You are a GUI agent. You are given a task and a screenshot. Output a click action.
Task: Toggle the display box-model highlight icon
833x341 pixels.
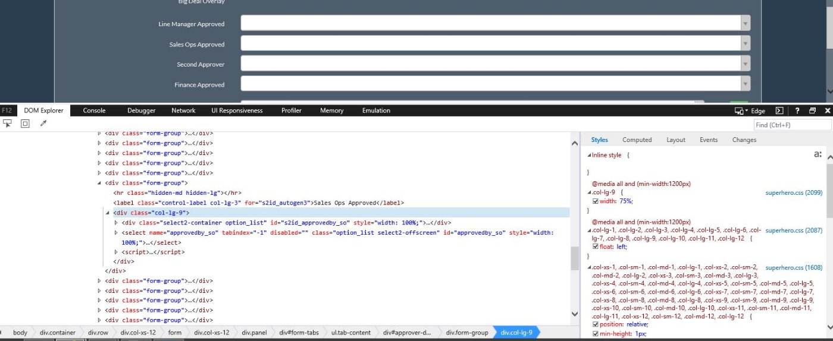tap(25, 124)
